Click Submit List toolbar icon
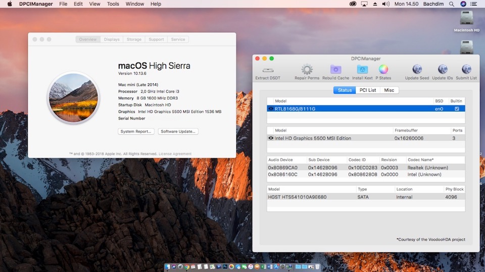 coord(466,72)
